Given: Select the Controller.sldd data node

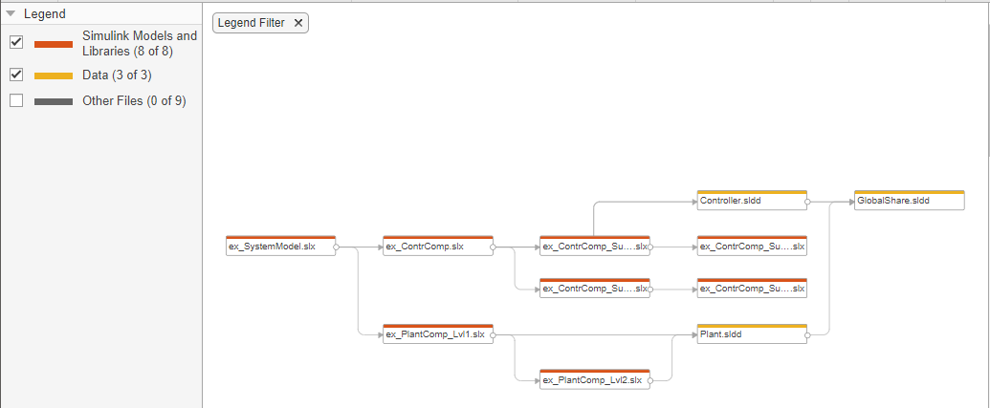Looking at the screenshot, I should click(x=751, y=202).
